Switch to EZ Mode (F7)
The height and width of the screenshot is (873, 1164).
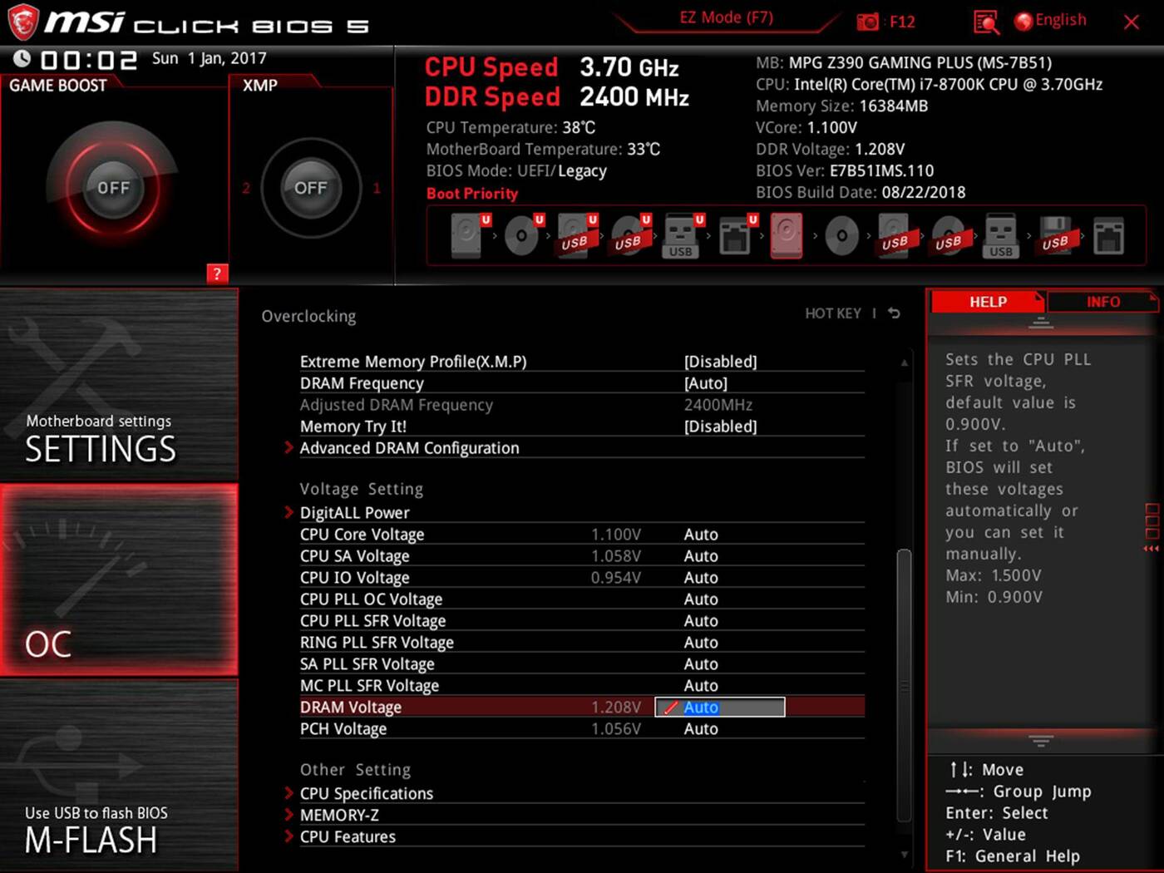click(x=726, y=17)
